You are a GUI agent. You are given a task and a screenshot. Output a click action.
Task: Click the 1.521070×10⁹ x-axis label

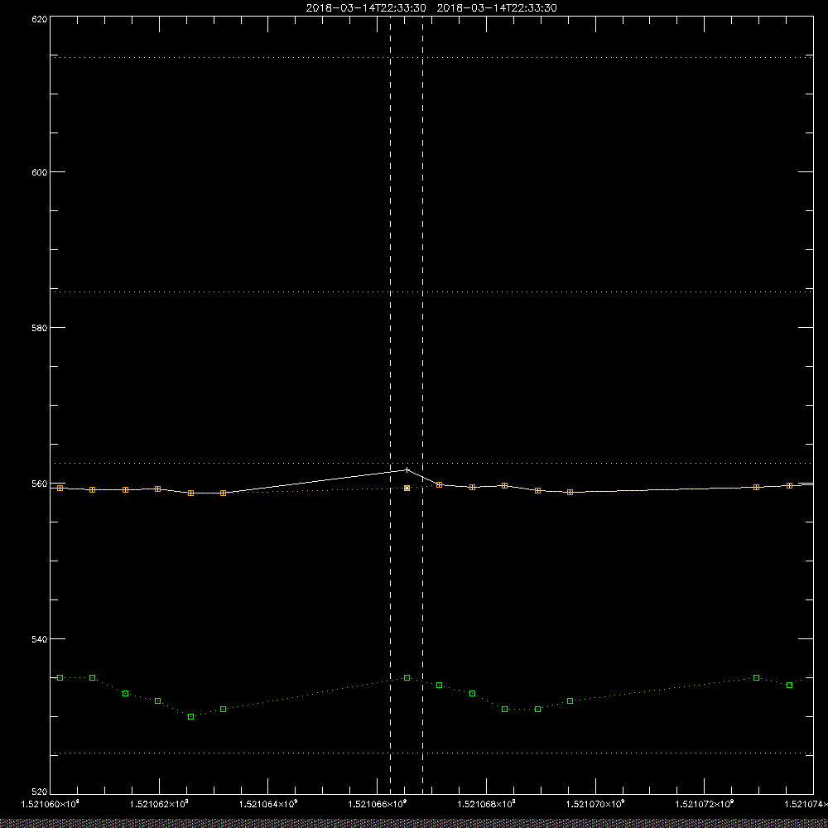click(595, 804)
